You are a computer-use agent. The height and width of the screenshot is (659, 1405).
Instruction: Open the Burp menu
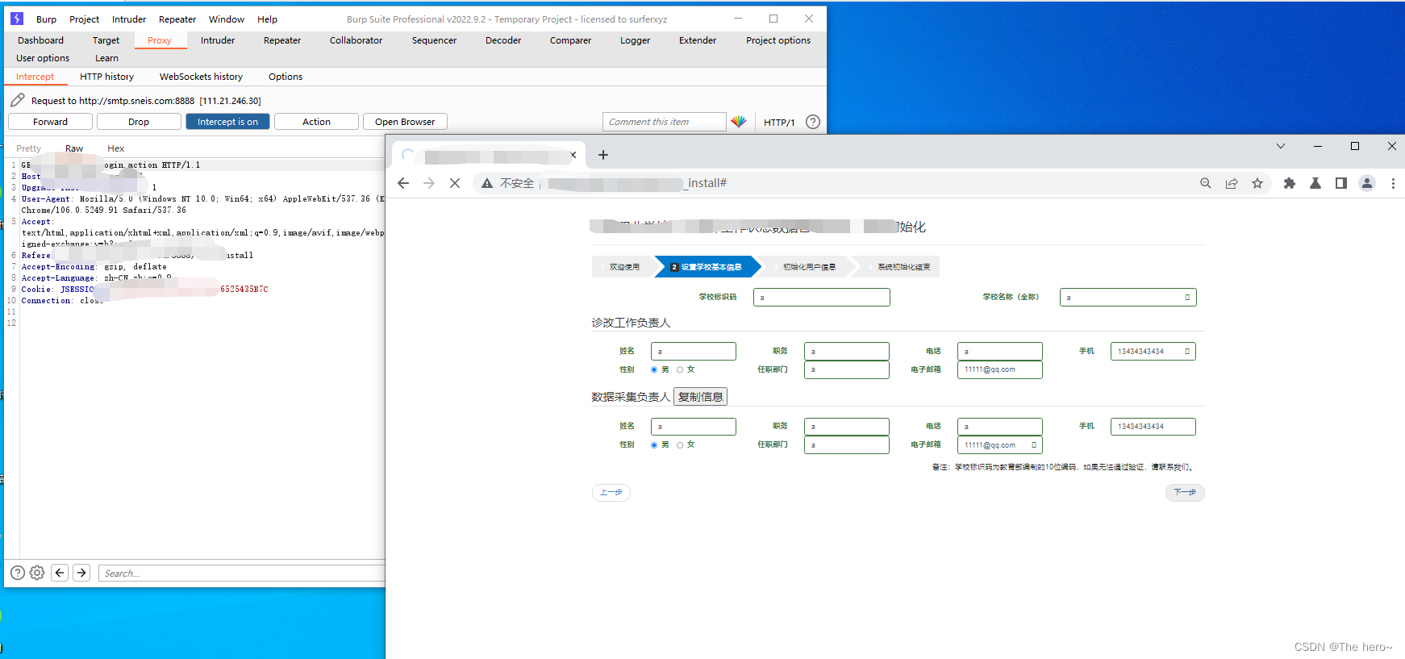pos(46,19)
